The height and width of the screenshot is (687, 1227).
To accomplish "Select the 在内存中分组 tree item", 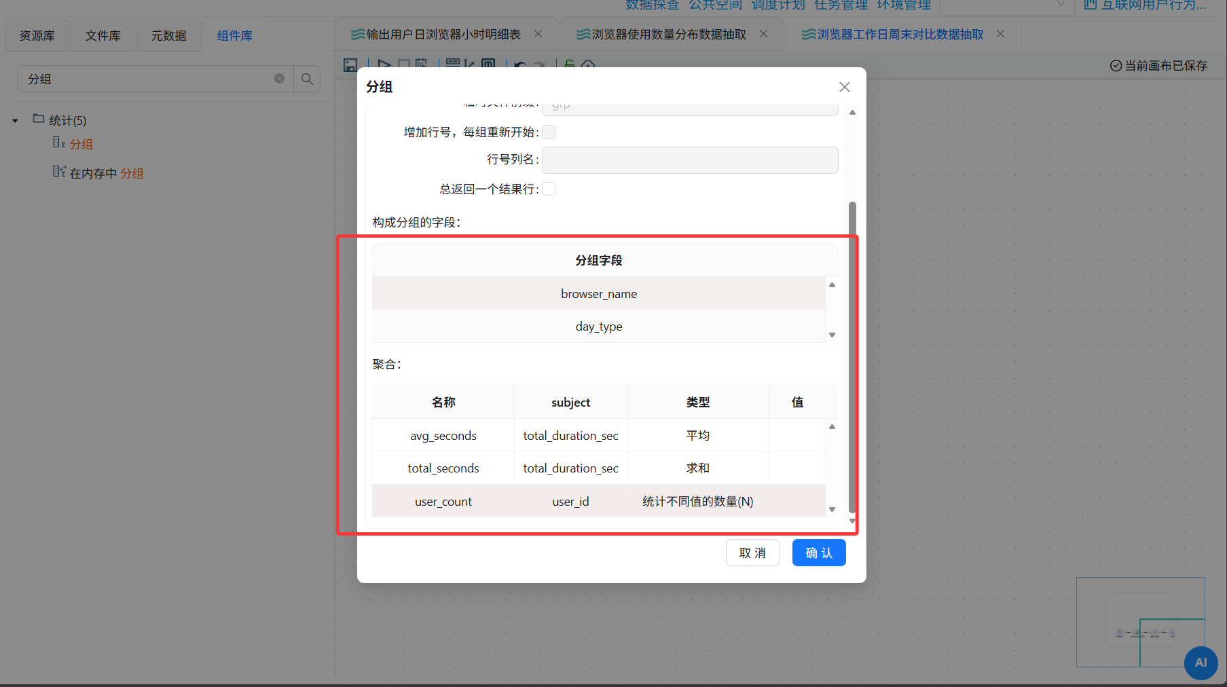I will tap(107, 173).
